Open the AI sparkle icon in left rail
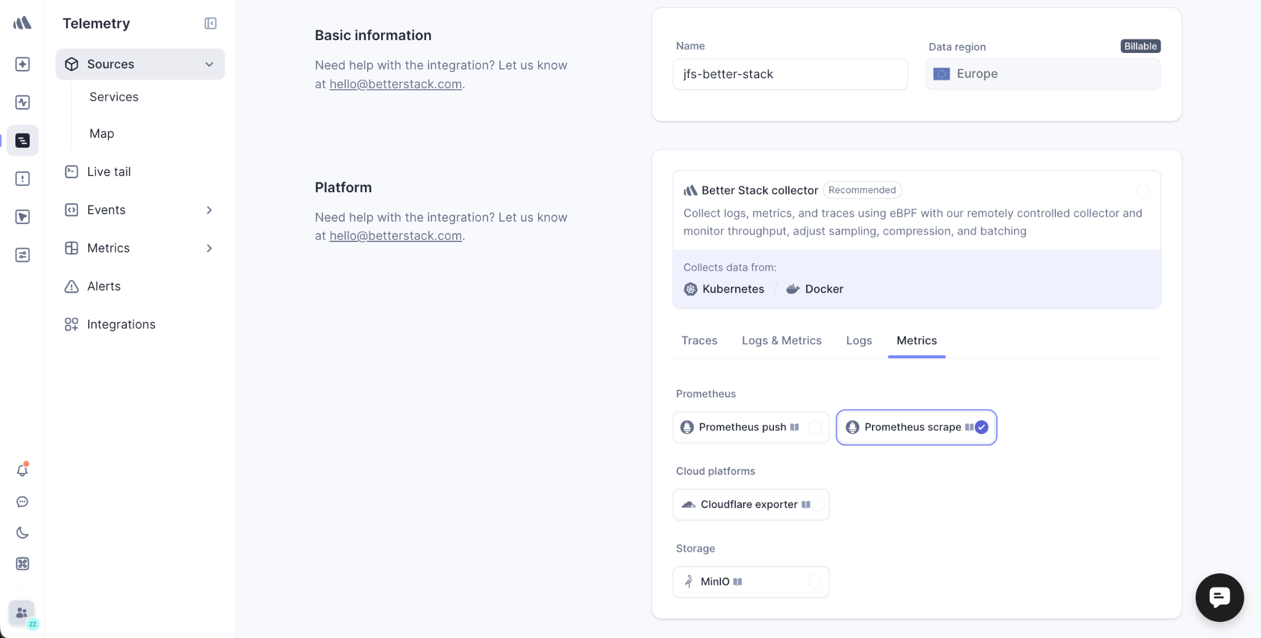The width and height of the screenshot is (1261, 638). point(22,64)
